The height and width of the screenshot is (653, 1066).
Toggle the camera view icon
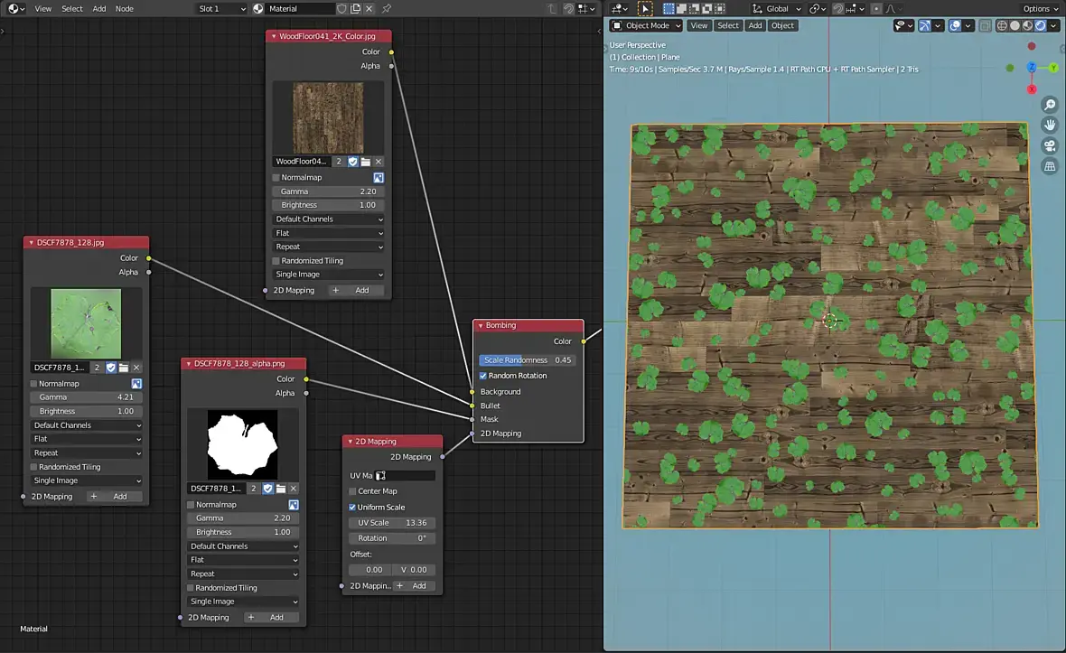(x=1050, y=145)
